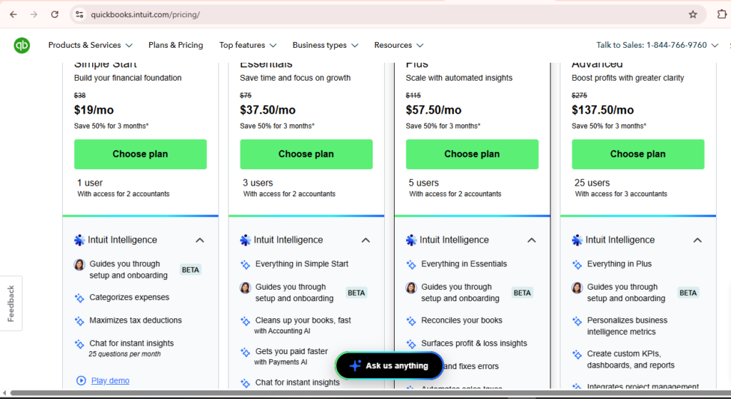Click the play icon beside Play demo

(x=81, y=381)
